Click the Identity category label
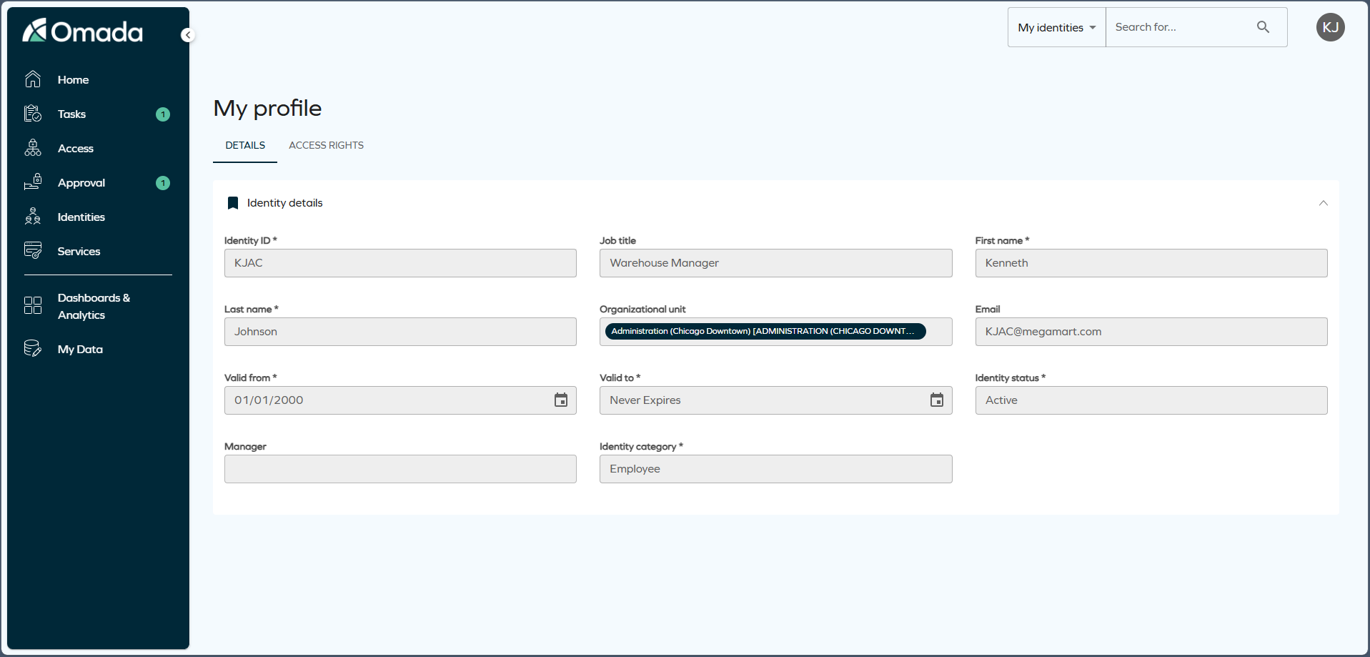The width and height of the screenshot is (1370, 657). click(x=641, y=446)
